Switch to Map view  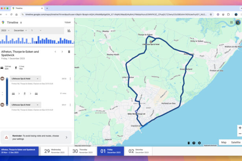tap(224, 143)
